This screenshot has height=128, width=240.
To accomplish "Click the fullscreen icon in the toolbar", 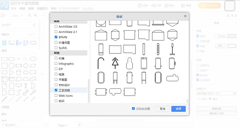I will point(228,16).
